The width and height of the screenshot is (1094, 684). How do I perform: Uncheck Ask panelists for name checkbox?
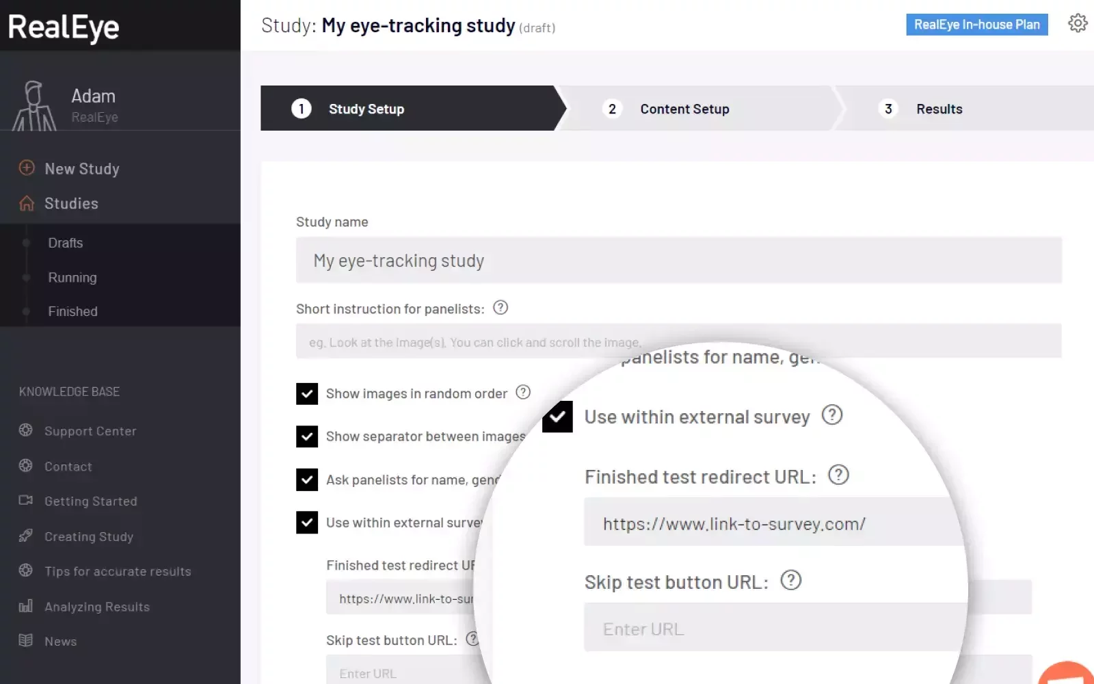click(x=307, y=479)
